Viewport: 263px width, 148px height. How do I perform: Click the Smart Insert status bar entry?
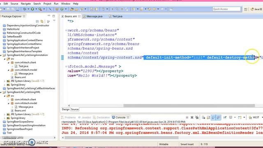point(187,144)
